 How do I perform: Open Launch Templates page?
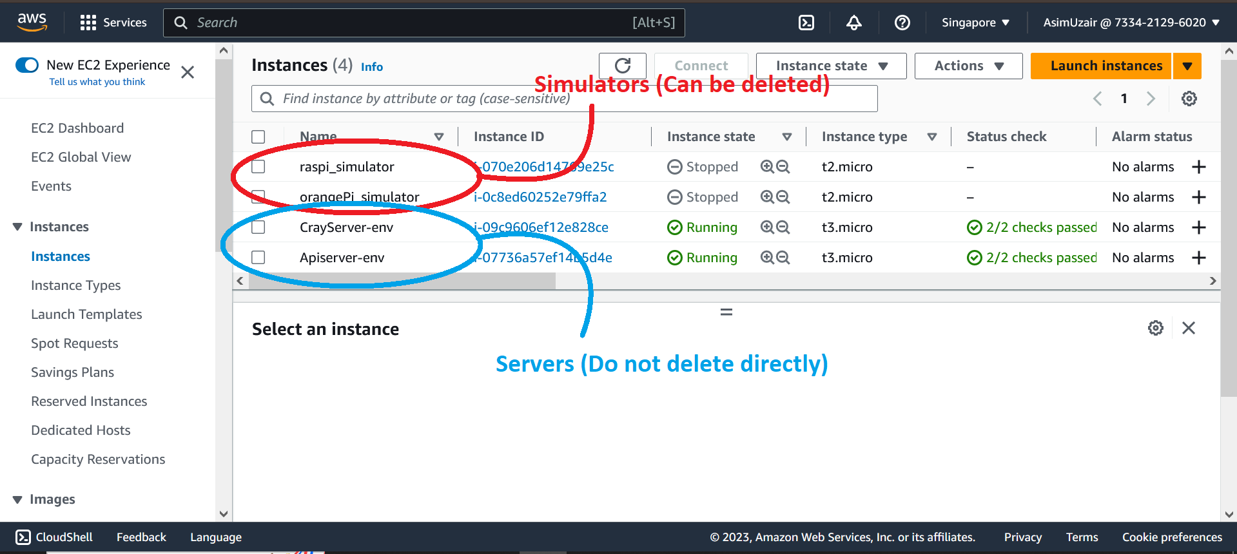coord(86,314)
